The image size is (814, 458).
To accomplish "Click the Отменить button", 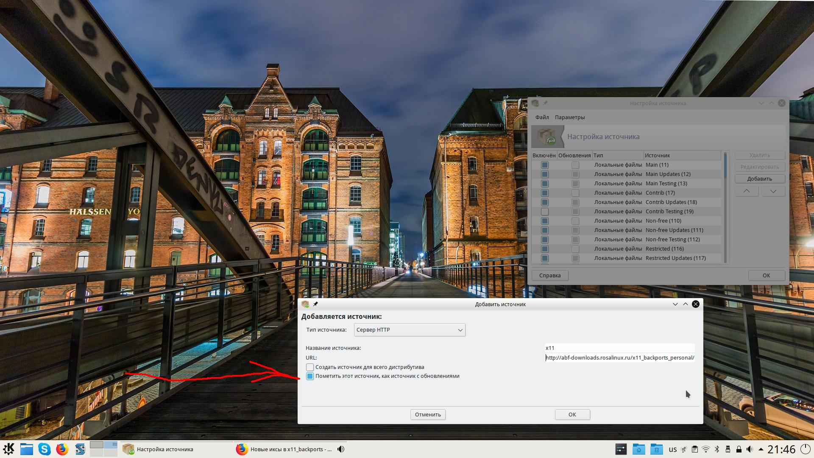I will [x=427, y=414].
